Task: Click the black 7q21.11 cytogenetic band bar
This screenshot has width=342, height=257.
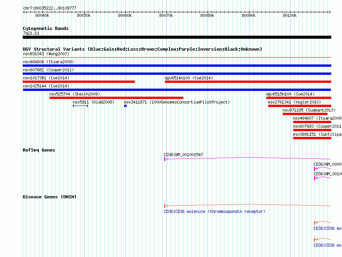Action: click(177, 37)
